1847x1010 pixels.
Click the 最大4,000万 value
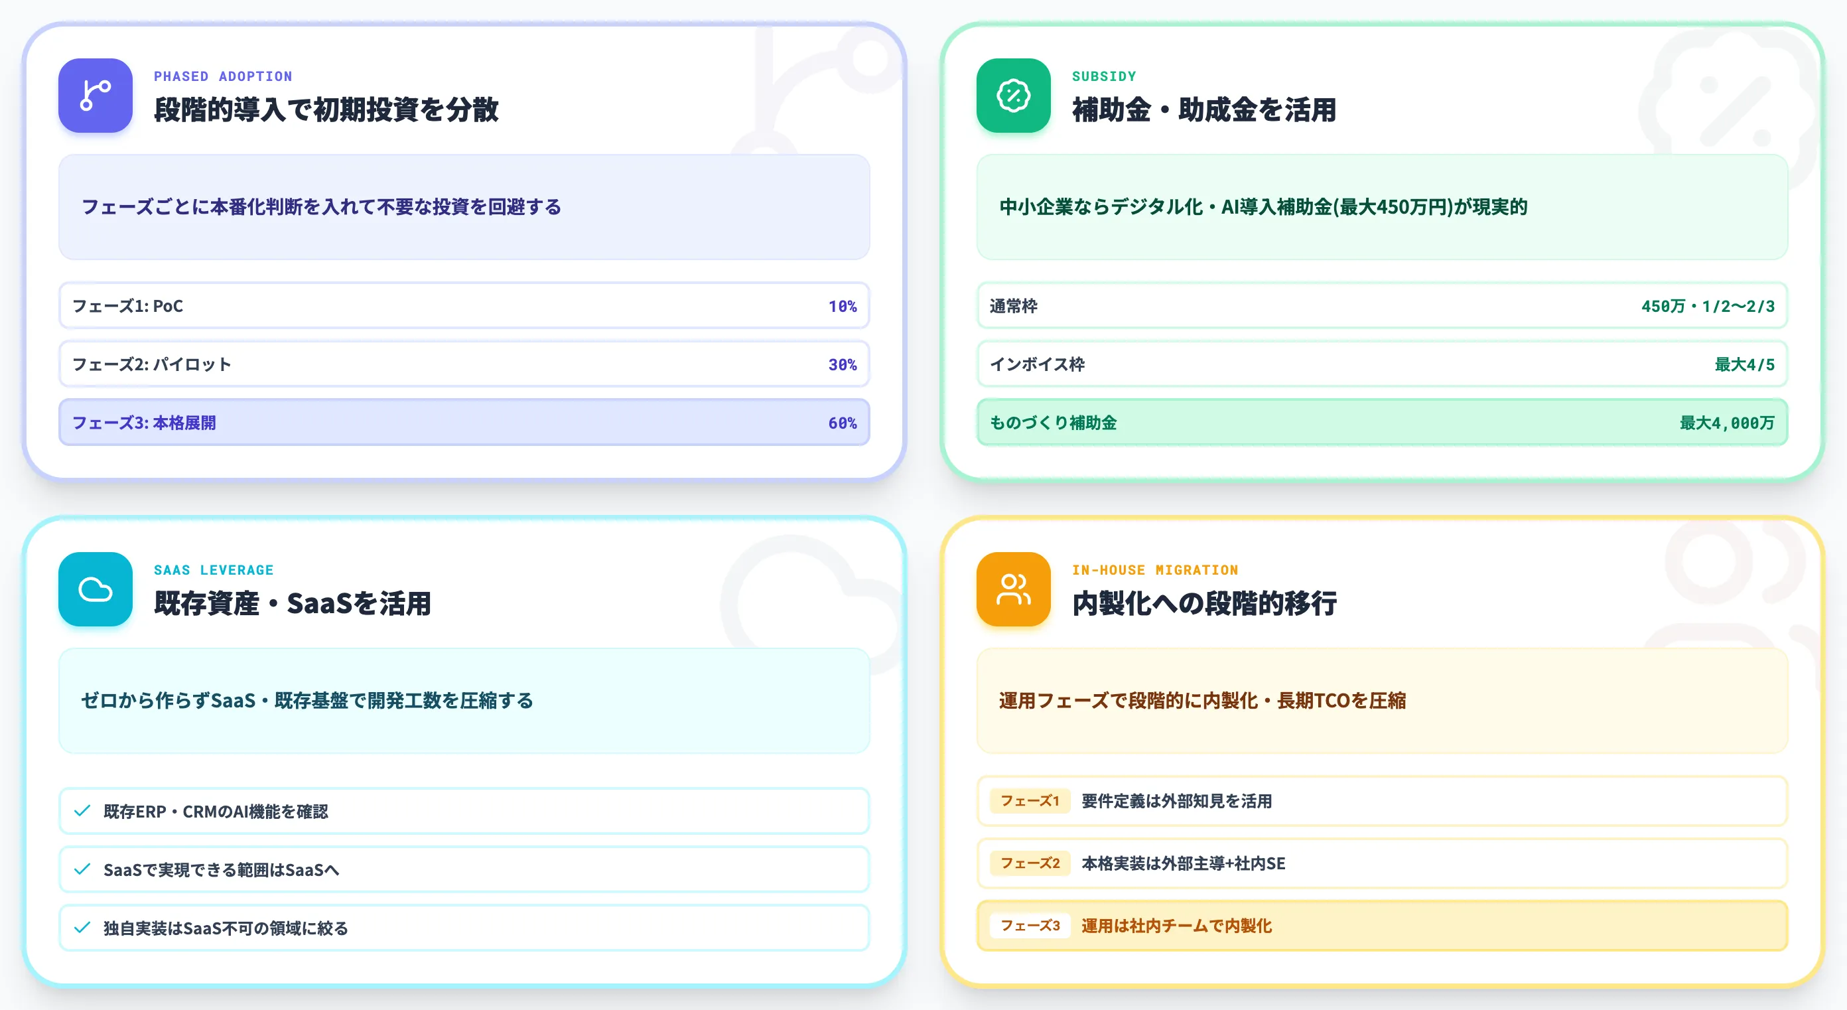click(1728, 423)
